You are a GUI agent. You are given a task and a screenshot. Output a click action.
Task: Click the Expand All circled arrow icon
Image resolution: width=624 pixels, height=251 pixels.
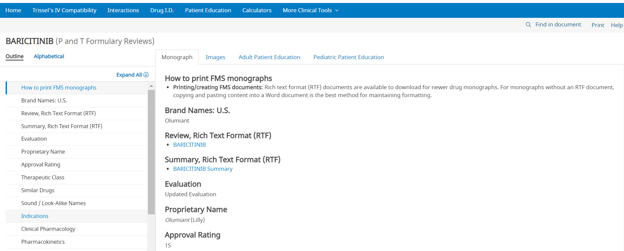[146, 75]
